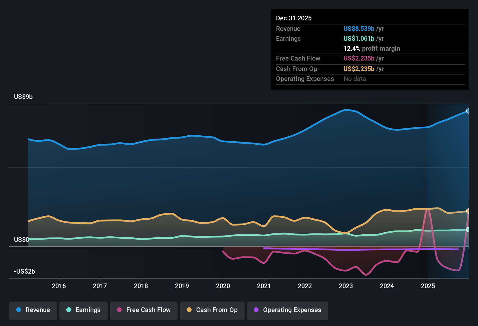Select the 2020 year label on timeline
Image resolution: width=478 pixels, height=326 pixels.
click(x=223, y=286)
